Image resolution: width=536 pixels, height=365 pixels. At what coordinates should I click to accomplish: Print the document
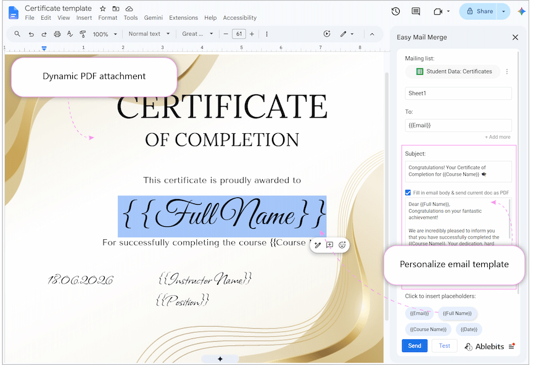[x=57, y=34]
